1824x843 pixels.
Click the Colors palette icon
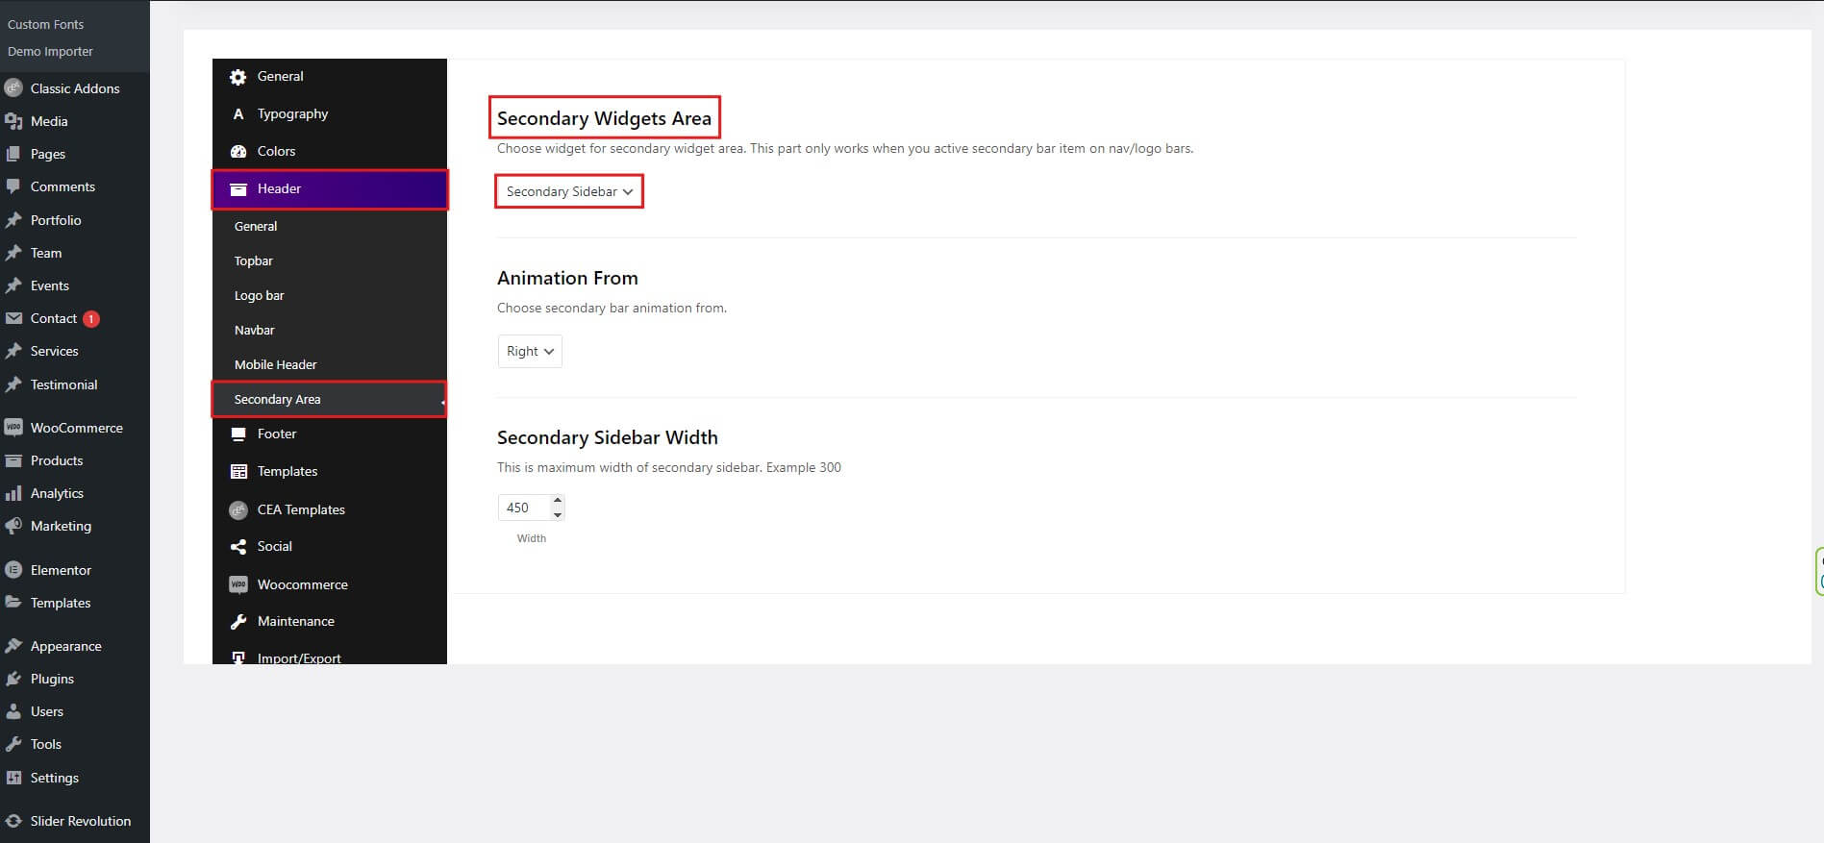coord(238,152)
